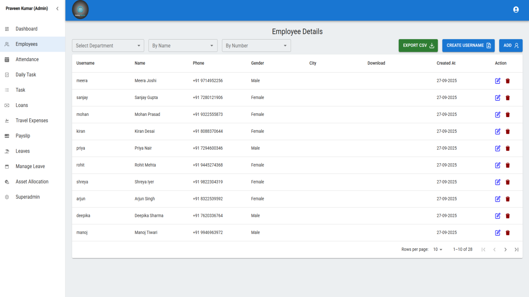Select the name Meera Joshi

145,81
